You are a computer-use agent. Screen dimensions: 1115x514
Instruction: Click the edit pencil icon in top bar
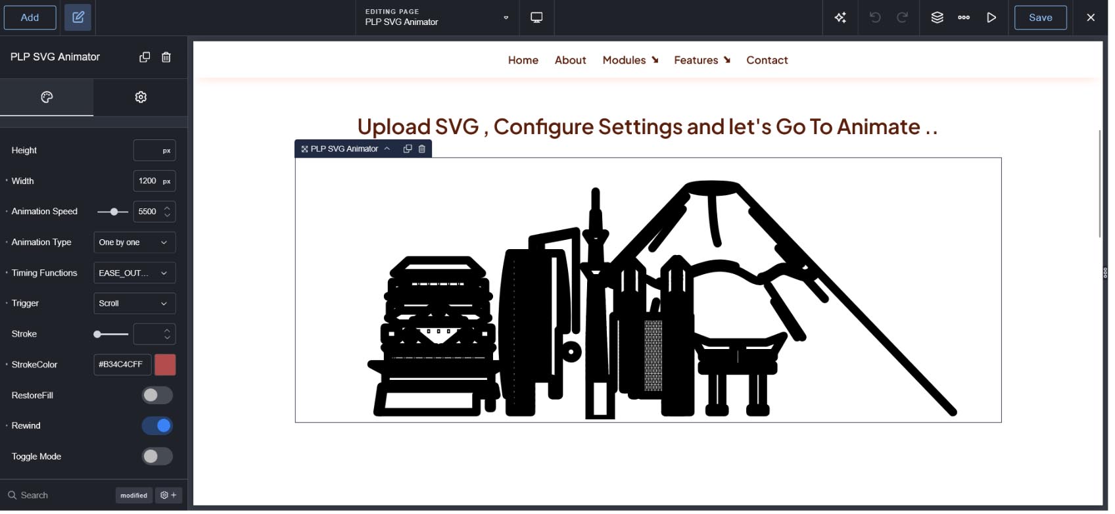(78, 18)
